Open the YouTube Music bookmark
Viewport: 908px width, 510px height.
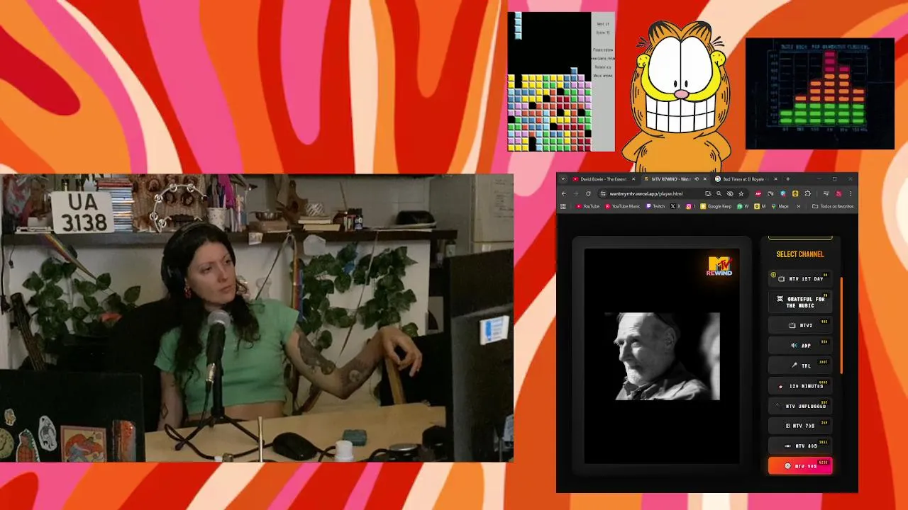622,206
